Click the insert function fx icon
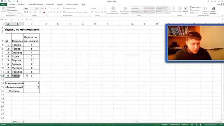Image resolution: width=224 pixels, height=126 pixels. [x=27, y=19]
